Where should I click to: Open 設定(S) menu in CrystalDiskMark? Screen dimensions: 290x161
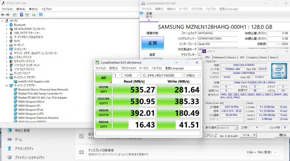(113, 68)
